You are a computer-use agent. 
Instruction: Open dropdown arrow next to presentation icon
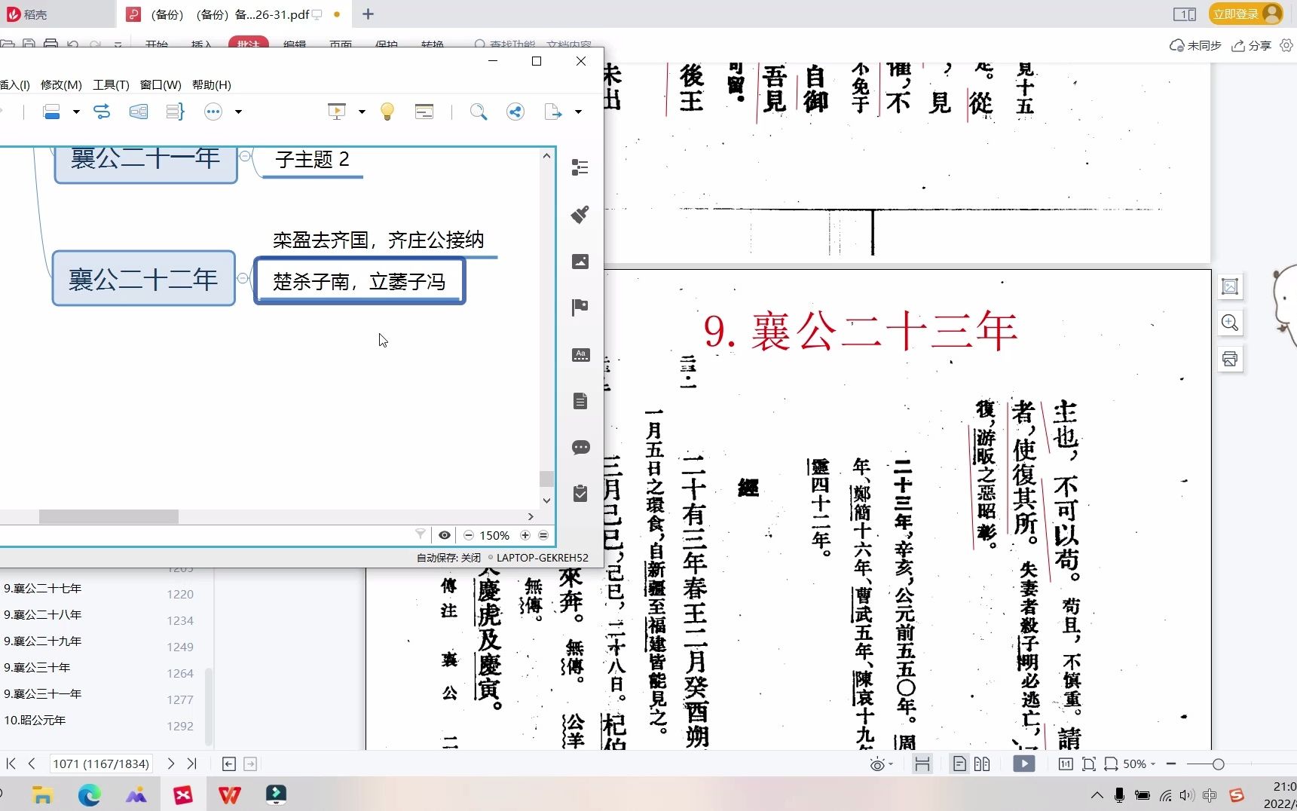[362, 112]
